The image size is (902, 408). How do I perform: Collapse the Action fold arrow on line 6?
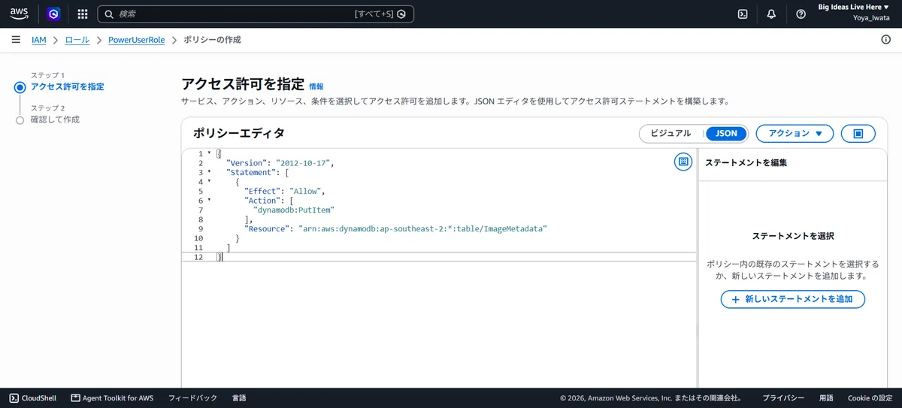210,200
